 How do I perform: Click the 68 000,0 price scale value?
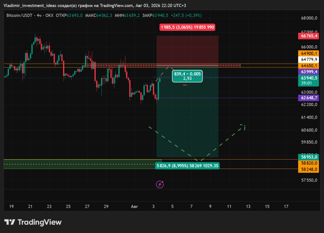(x=309, y=18)
